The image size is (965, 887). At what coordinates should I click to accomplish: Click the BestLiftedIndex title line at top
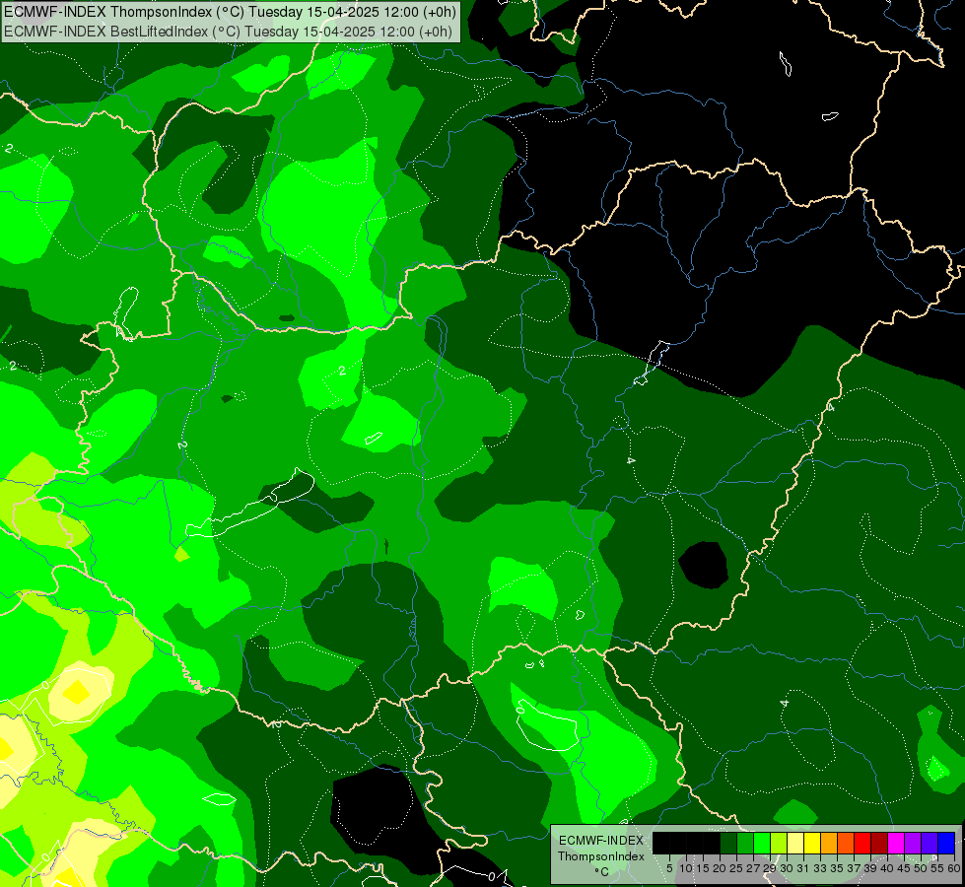pos(229,32)
